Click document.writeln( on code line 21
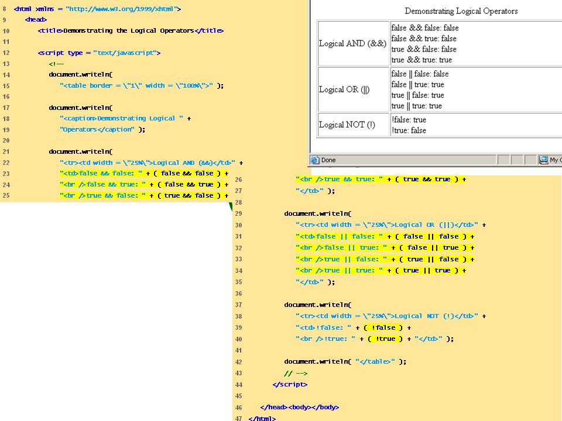 81,152
